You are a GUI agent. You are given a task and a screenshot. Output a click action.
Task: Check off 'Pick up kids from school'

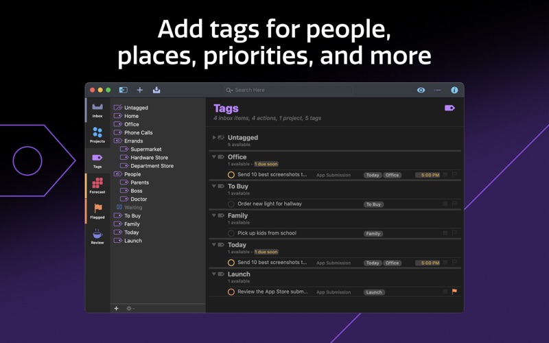tap(231, 233)
